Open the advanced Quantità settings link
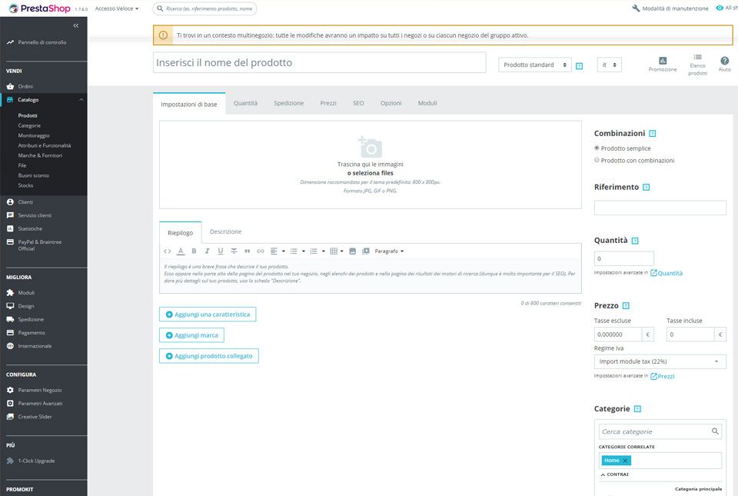 [667, 273]
